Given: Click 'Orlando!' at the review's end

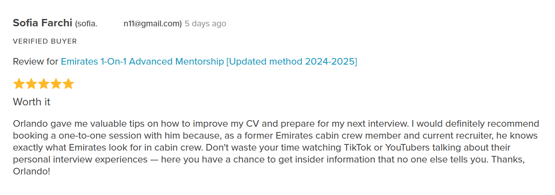Looking at the screenshot, I should click(32, 171).
